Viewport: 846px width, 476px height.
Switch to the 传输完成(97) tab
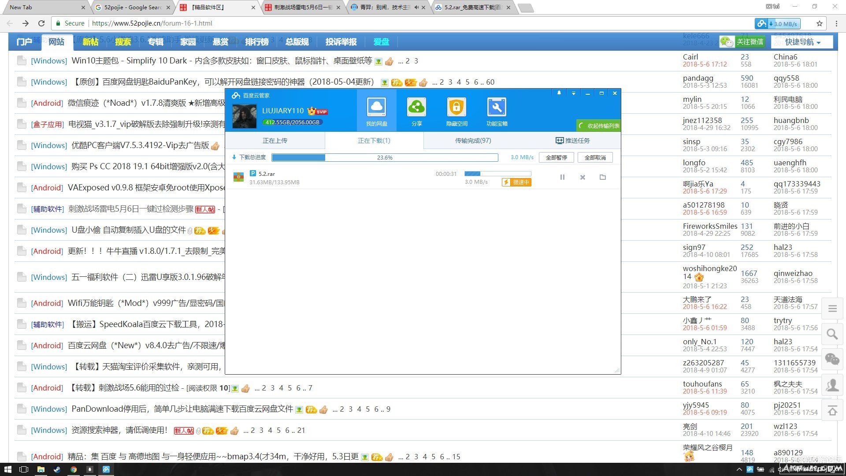472,140
